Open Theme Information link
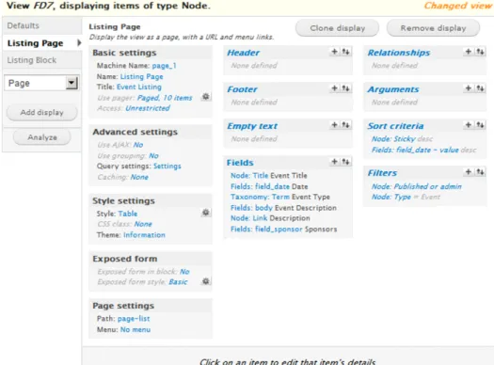This screenshot has height=365, width=494. (144, 235)
